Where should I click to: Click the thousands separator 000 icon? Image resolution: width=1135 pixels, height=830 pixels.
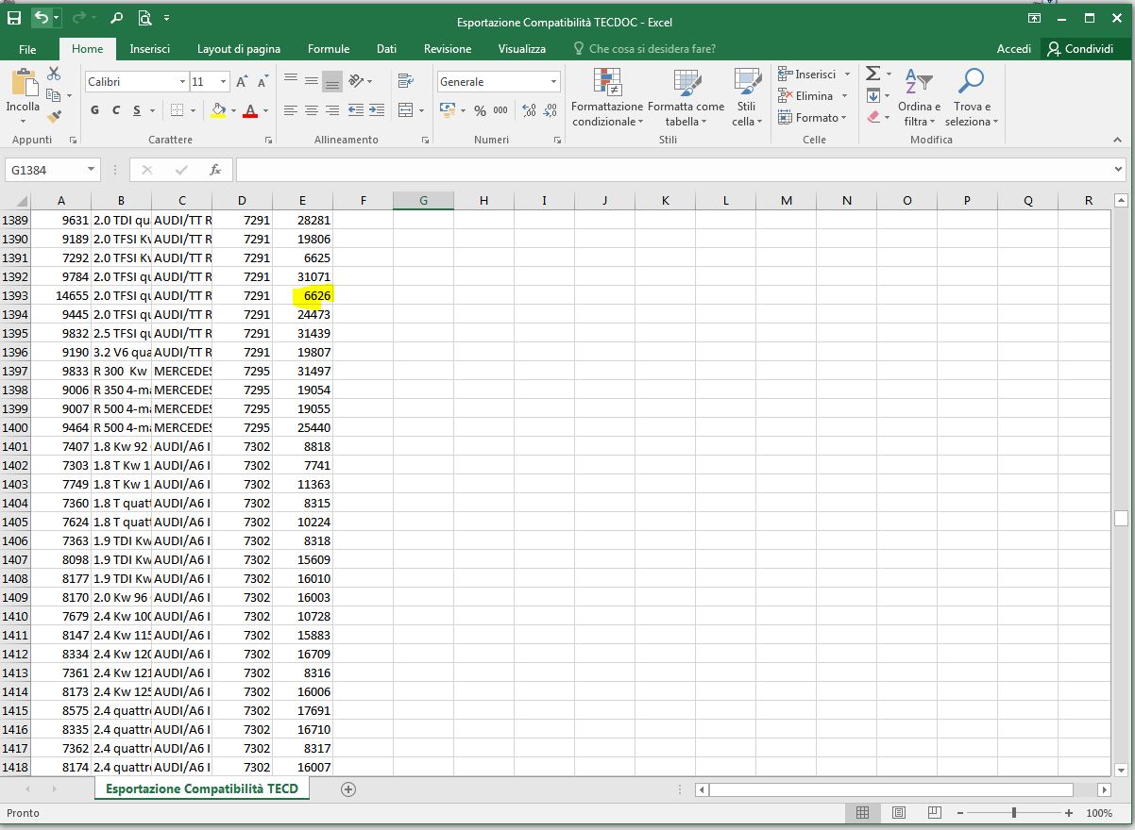coord(500,110)
